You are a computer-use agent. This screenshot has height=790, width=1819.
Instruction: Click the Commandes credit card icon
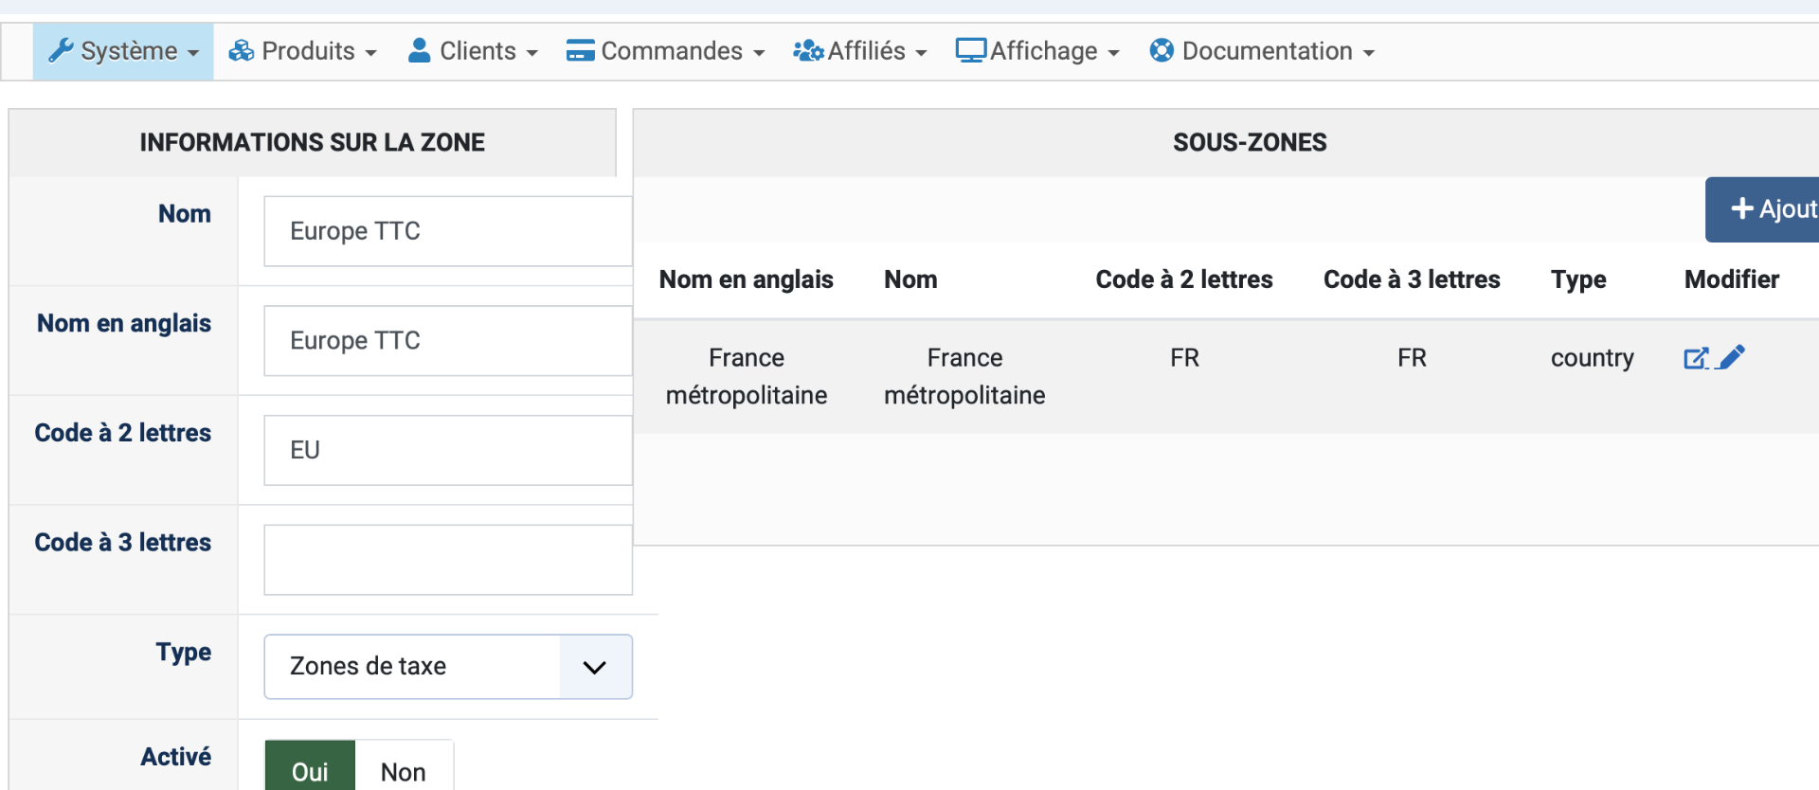580,50
